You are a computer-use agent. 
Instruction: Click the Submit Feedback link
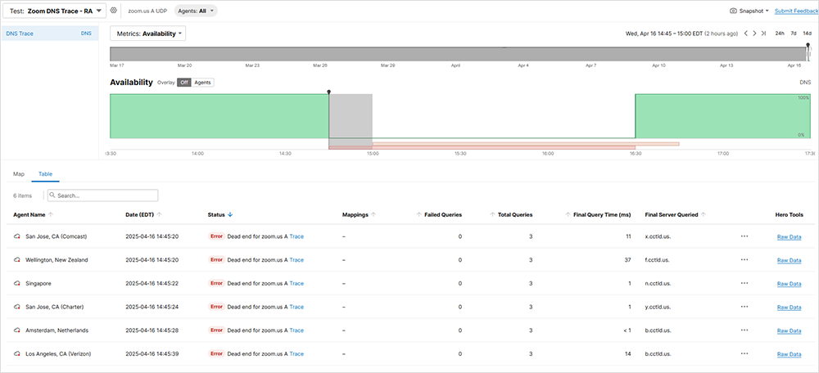coord(794,11)
